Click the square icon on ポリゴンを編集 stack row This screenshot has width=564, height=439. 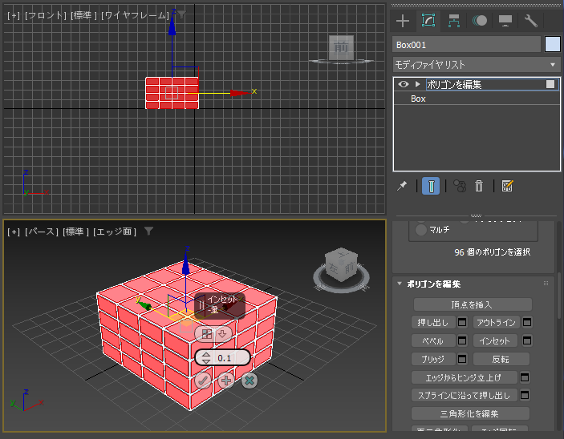[550, 84]
